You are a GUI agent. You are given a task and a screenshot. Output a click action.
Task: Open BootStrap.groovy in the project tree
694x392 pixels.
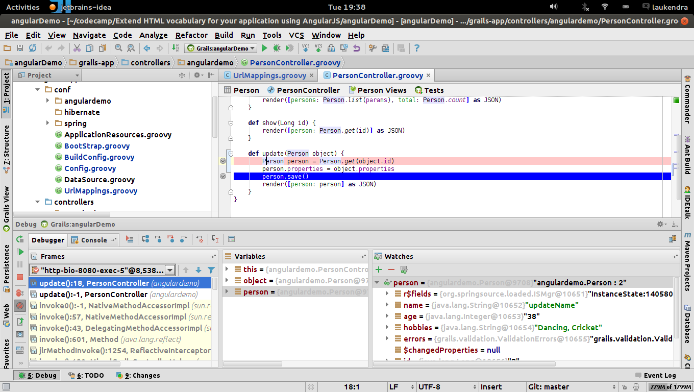coord(97,146)
